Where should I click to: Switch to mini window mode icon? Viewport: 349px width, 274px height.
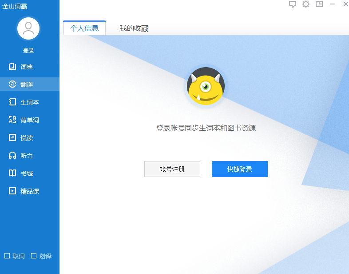click(319, 4)
